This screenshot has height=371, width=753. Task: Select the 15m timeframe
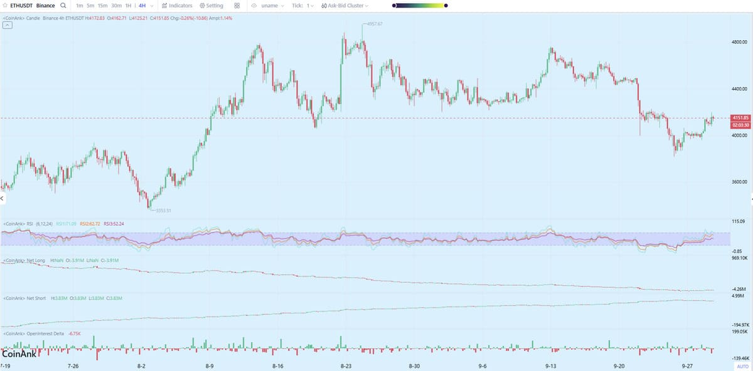pyautogui.click(x=102, y=6)
